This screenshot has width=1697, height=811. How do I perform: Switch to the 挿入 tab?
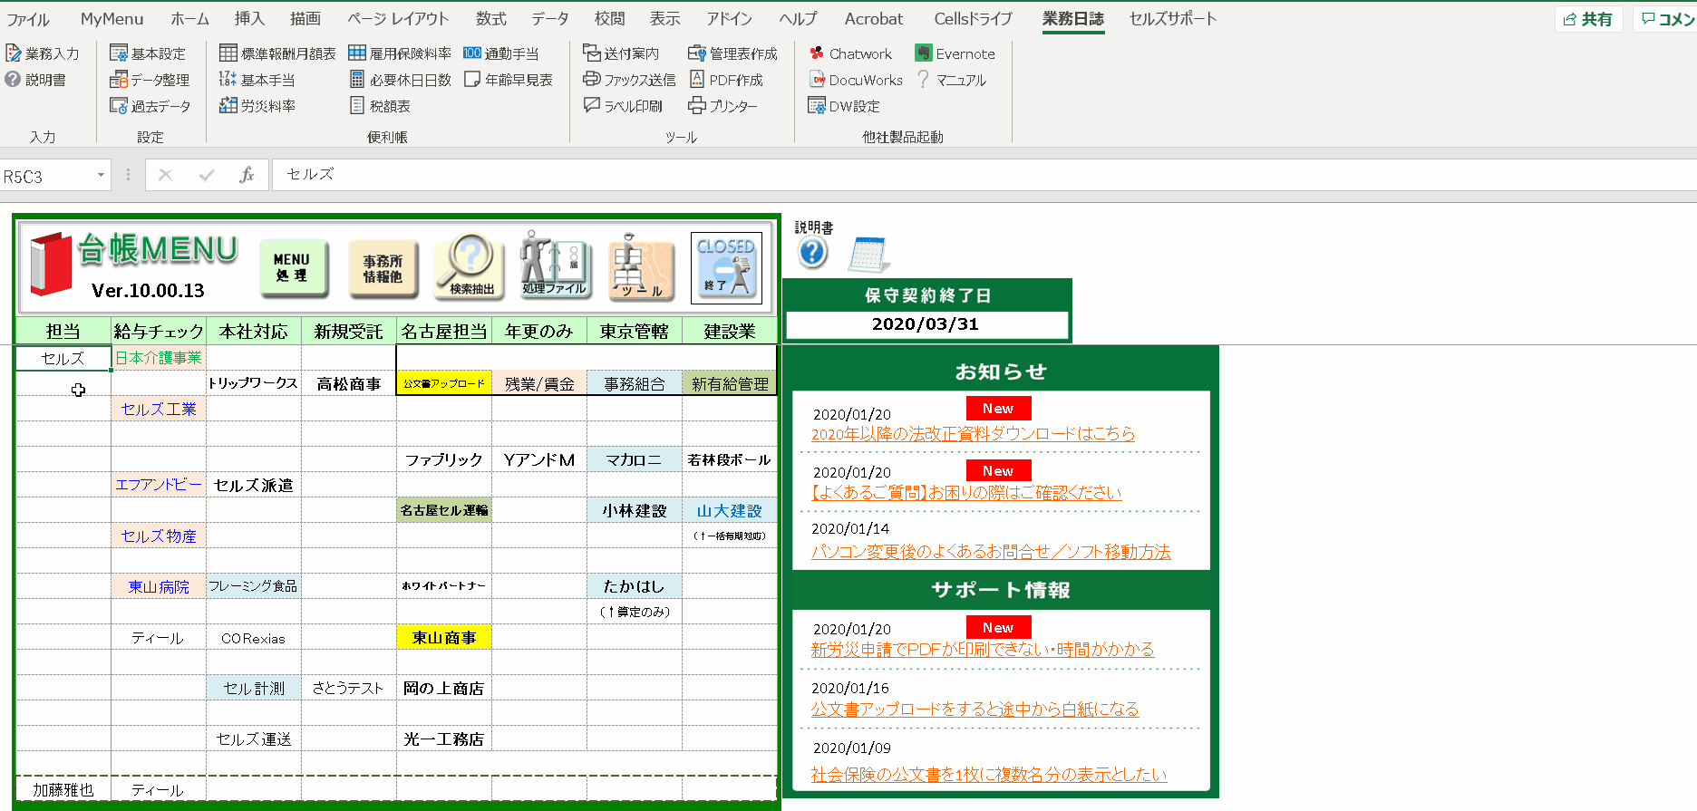pos(249,19)
